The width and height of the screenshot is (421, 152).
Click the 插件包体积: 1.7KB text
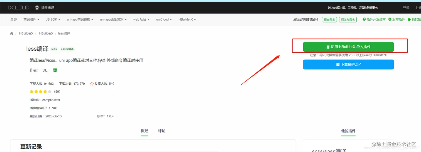43,108
